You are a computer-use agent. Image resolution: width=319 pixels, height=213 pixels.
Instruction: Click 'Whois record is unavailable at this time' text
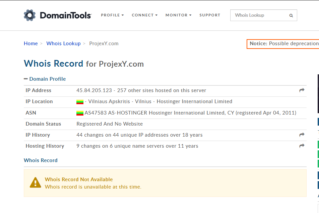pos(93,187)
